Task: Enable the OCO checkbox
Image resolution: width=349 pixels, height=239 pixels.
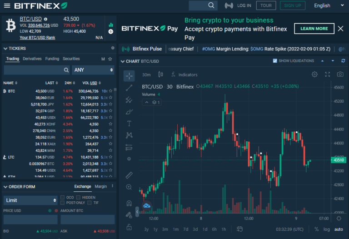Action: tap(63, 197)
